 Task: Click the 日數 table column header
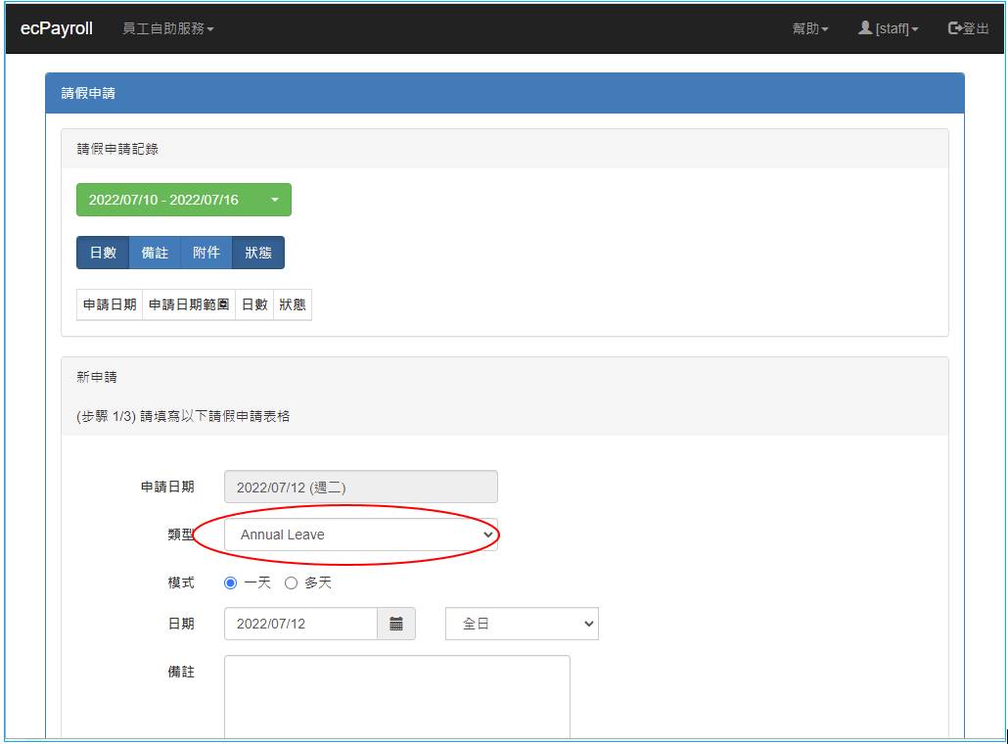(x=254, y=304)
